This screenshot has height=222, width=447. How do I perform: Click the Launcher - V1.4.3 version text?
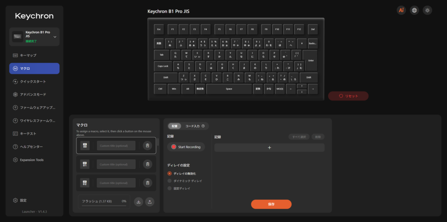click(x=34, y=212)
